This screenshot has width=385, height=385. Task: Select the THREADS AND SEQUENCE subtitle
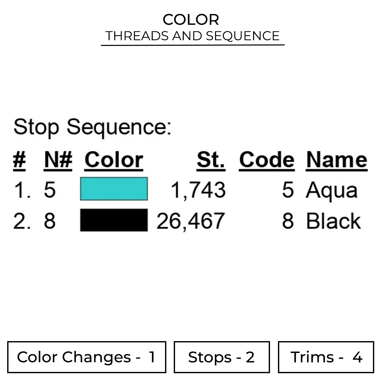point(192,36)
